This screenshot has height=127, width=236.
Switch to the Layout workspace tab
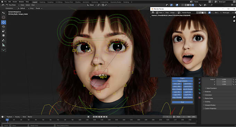click(x=35, y=2)
